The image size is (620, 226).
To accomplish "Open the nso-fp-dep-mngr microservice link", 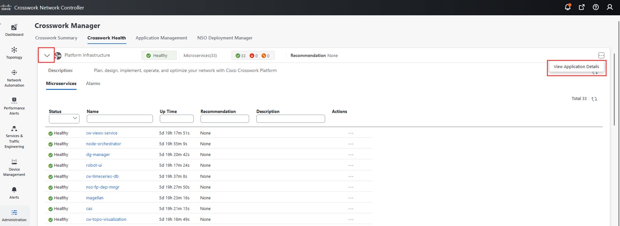I will click(x=103, y=187).
